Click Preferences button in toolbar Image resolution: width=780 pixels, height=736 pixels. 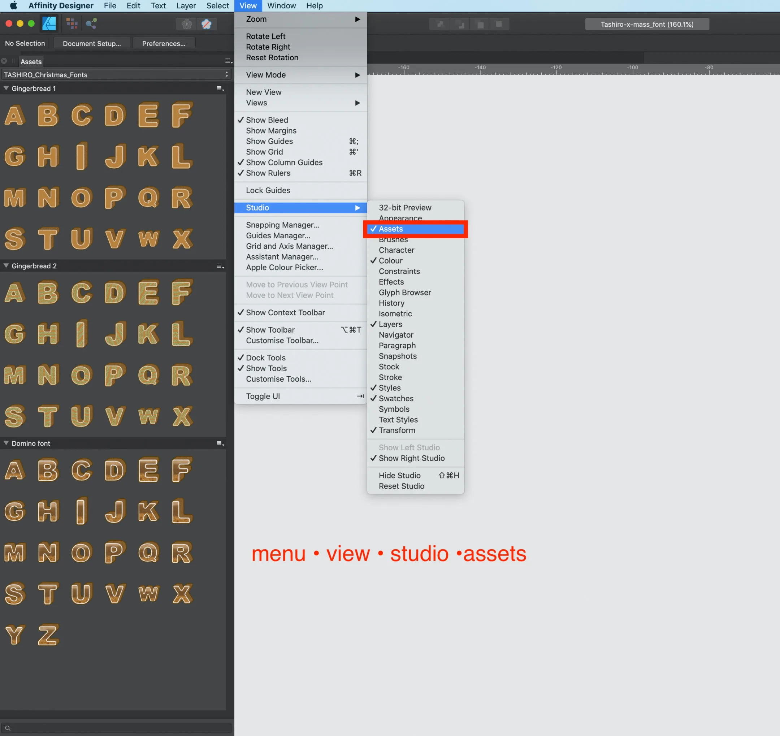coord(165,43)
